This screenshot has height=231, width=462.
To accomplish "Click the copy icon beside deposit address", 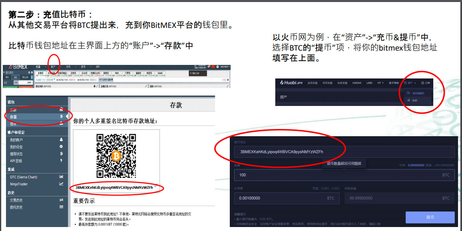I will tap(156, 186).
